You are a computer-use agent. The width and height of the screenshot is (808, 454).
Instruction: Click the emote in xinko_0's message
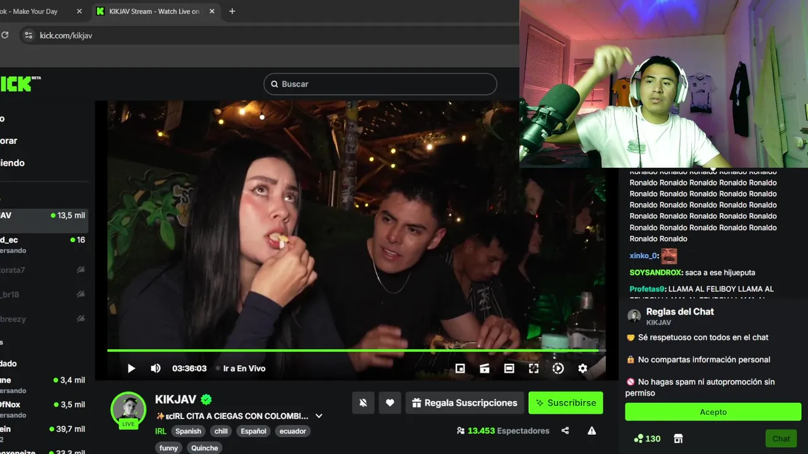669,256
